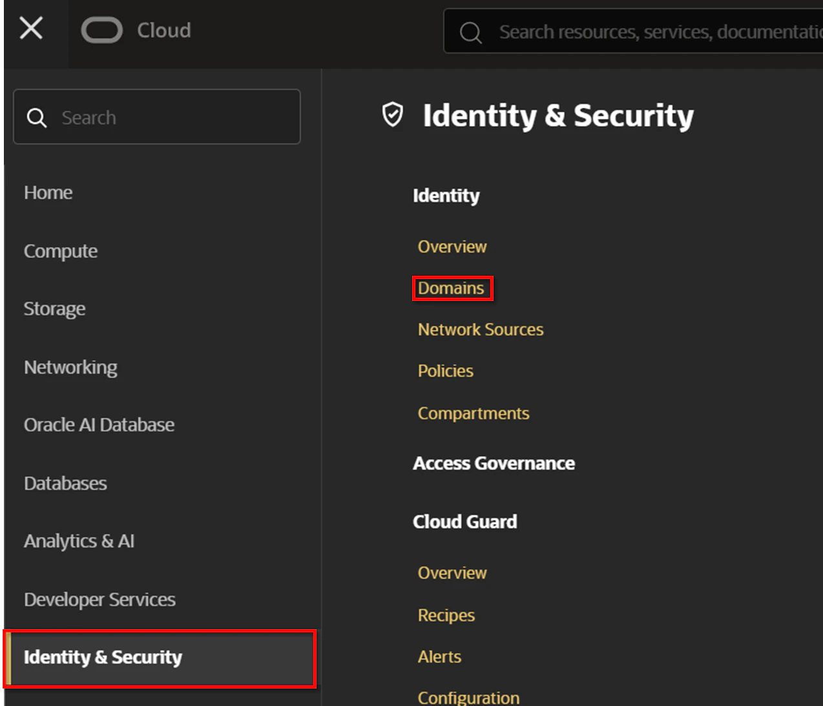Select Developer Services in the menu
This screenshot has height=706, width=823.
[x=99, y=599]
